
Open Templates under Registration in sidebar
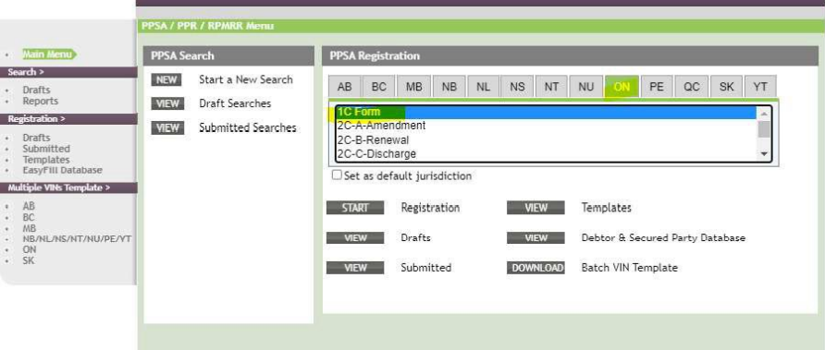click(x=45, y=160)
